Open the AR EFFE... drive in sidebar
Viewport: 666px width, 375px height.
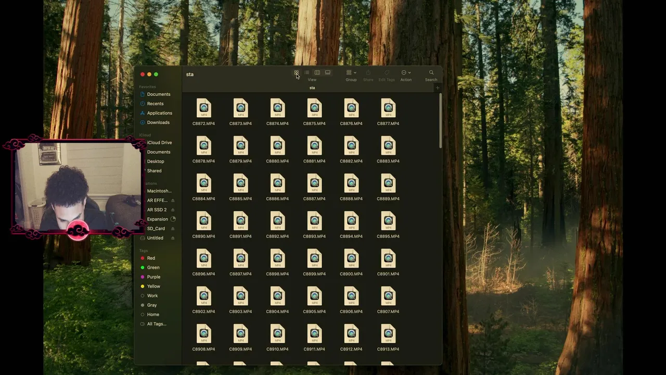point(157,201)
